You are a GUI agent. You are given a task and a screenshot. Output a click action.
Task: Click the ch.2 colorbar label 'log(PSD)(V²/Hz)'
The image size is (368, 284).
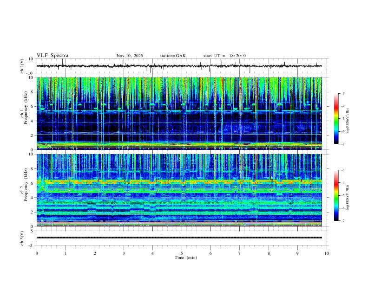tap(348, 197)
